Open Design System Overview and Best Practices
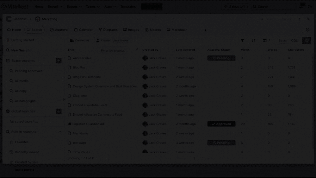Image resolution: width=316 pixels, height=178 pixels. (x=105, y=86)
